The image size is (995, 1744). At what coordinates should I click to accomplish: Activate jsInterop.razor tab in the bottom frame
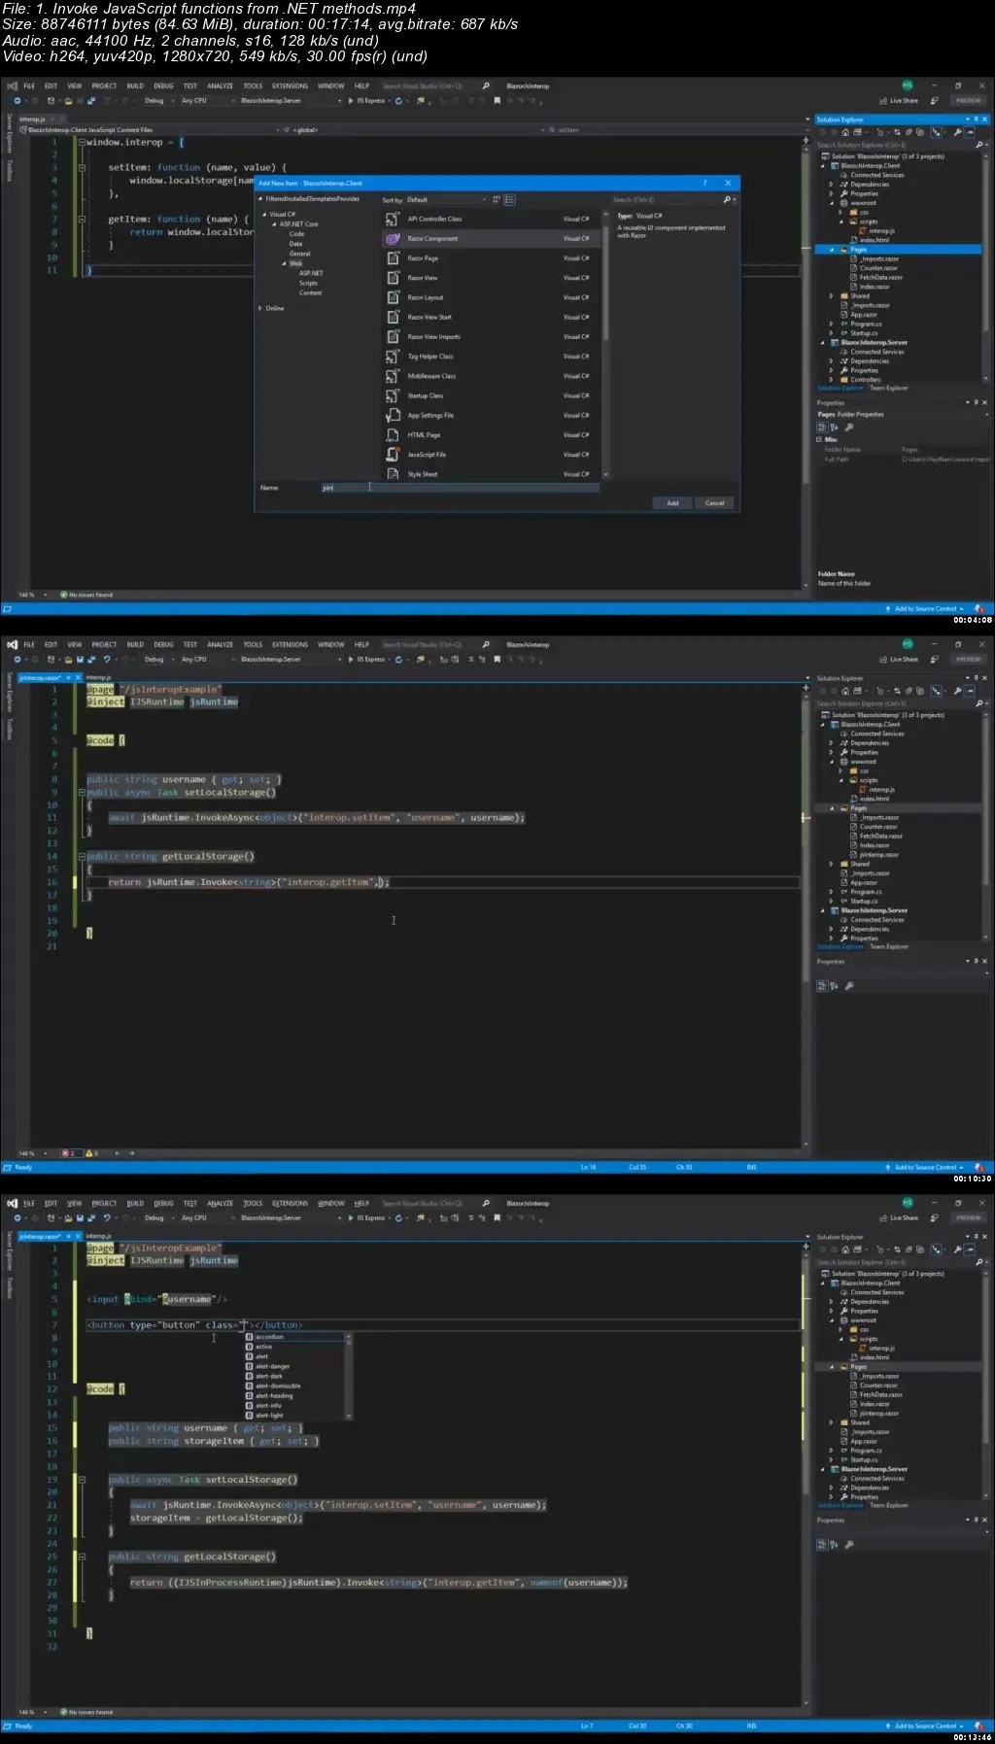pos(40,1236)
